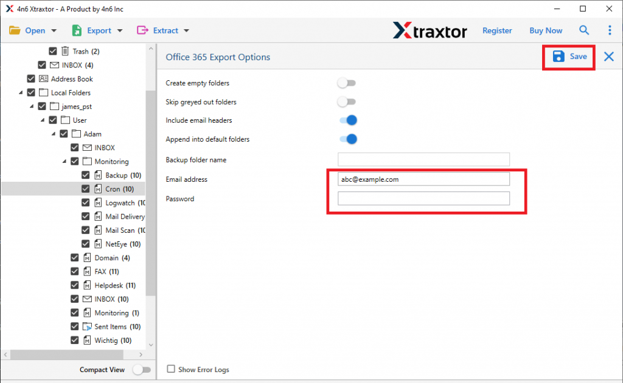This screenshot has width=623, height=383.
Task: Click the Export file icon
Action: tap(77, 30)
